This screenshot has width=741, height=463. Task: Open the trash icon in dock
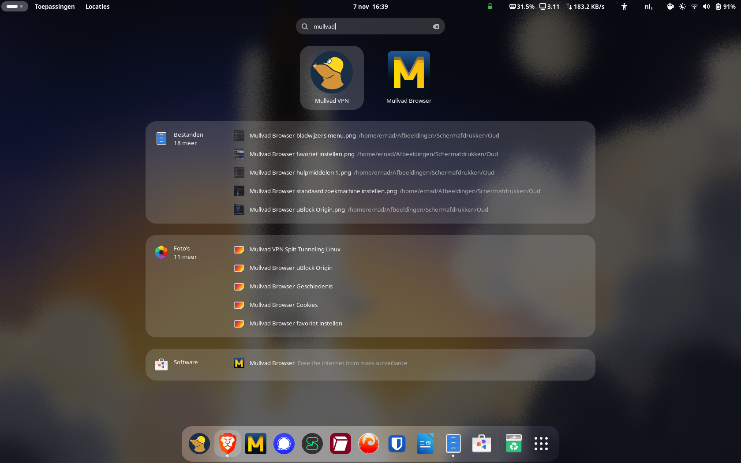point(514,444)
